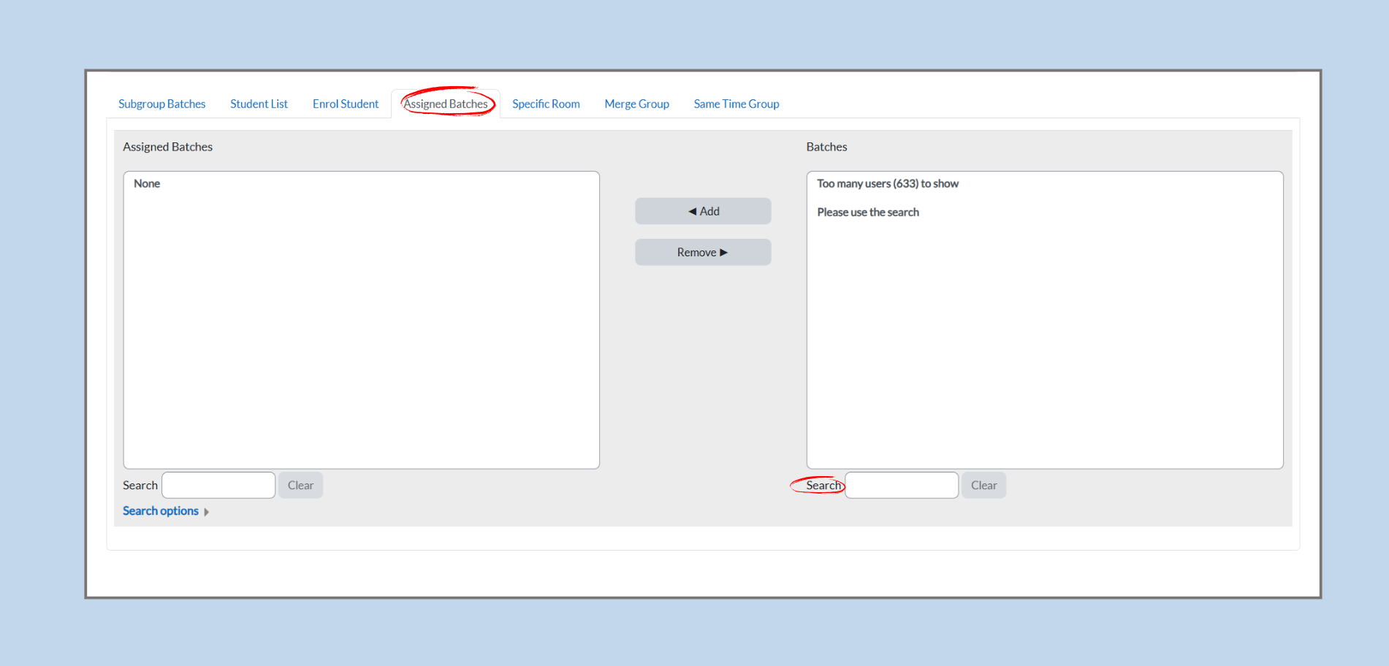
Task: Click the 'Too many users (633) to show' message
Action: [887, 184]
